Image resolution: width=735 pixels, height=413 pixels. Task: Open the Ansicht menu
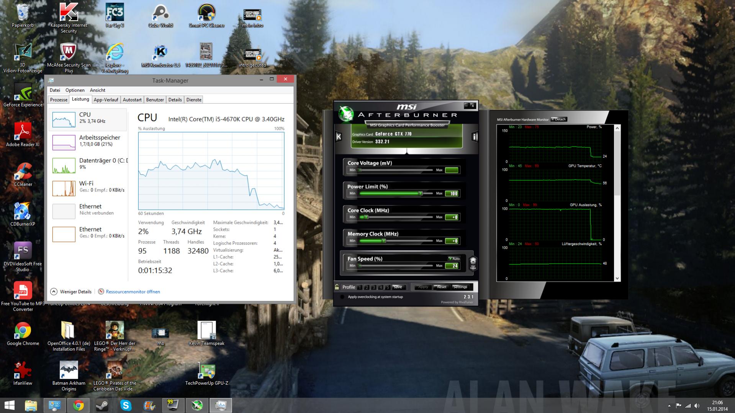98,90
